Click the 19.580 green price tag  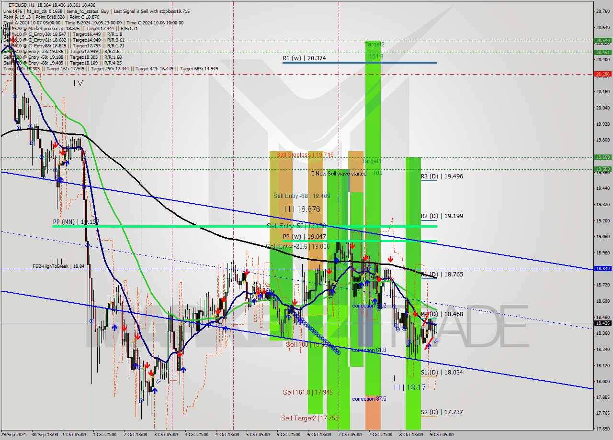click(602, 169)
